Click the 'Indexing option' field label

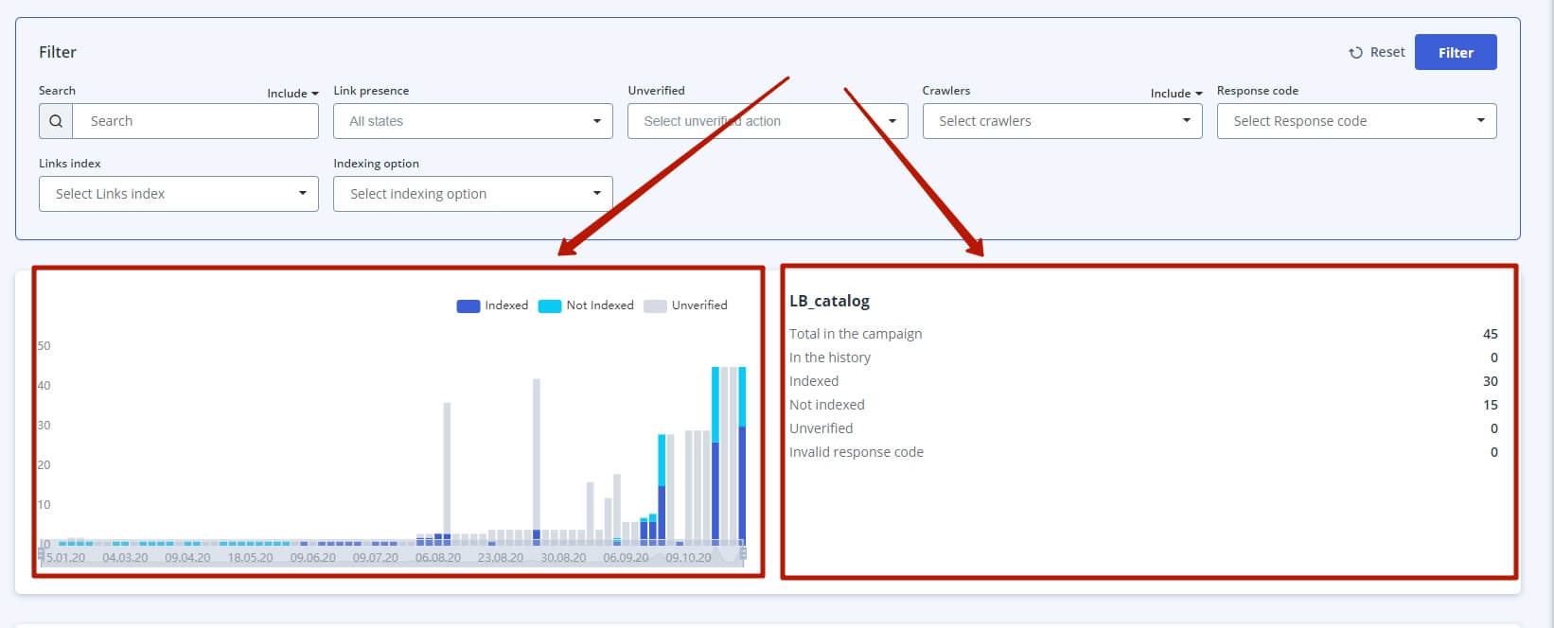[376, 164]
